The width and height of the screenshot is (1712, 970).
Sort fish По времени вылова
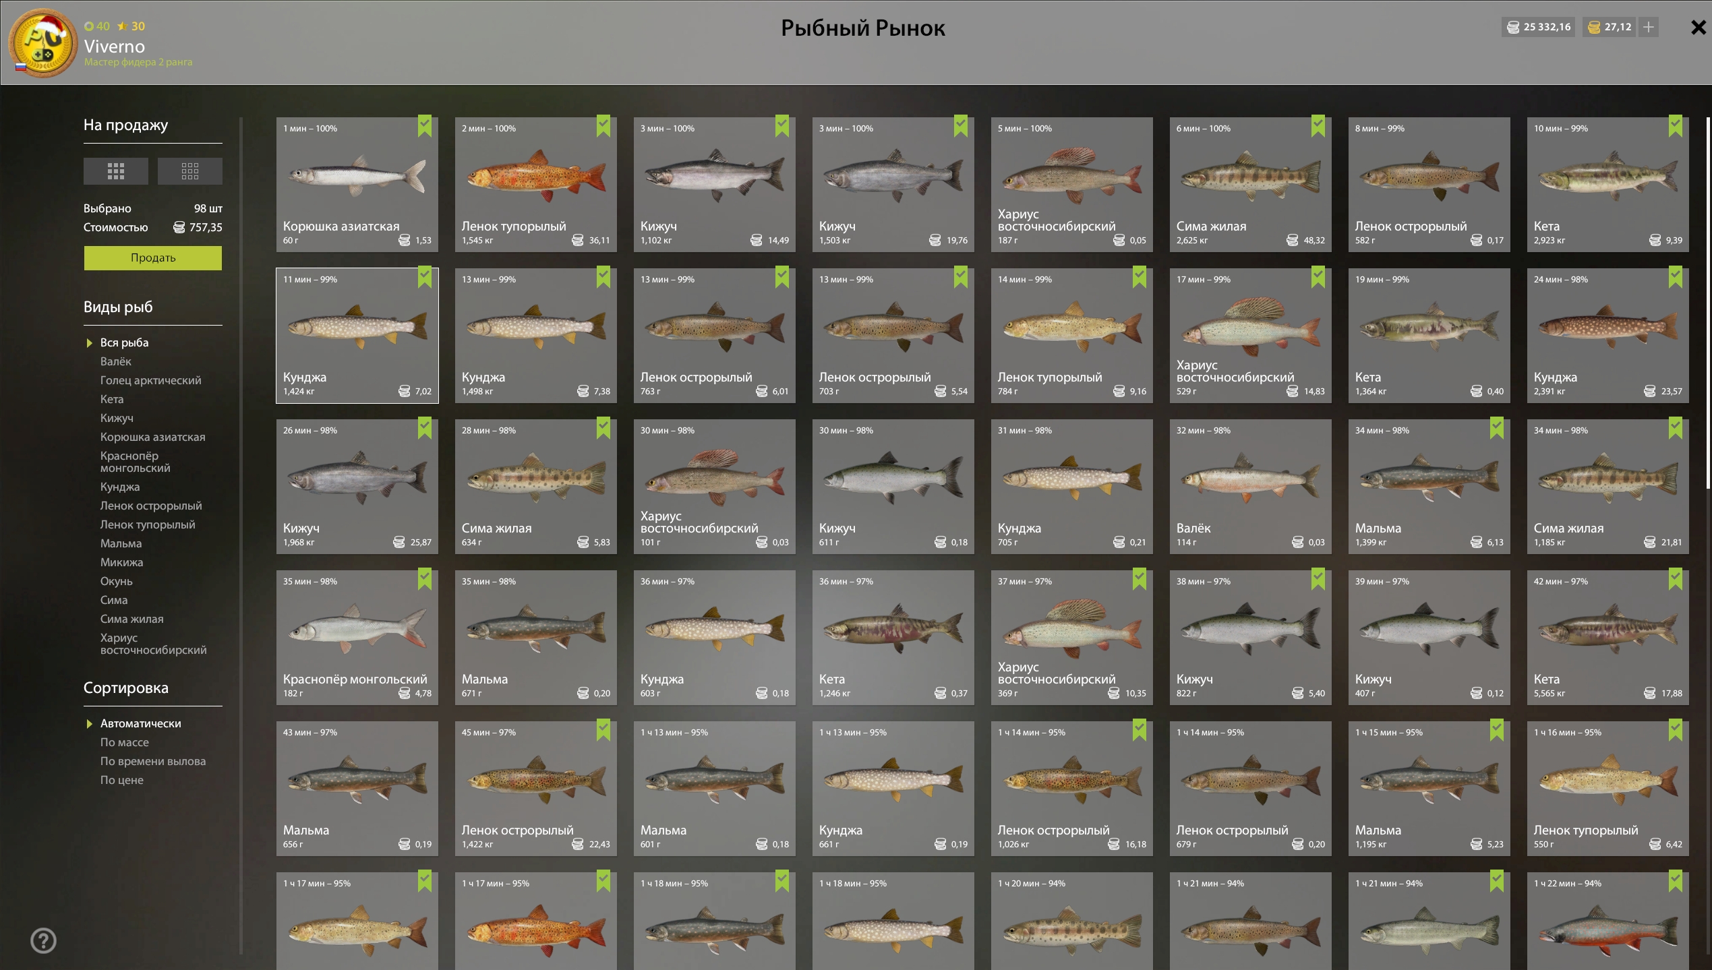(153, 761)
